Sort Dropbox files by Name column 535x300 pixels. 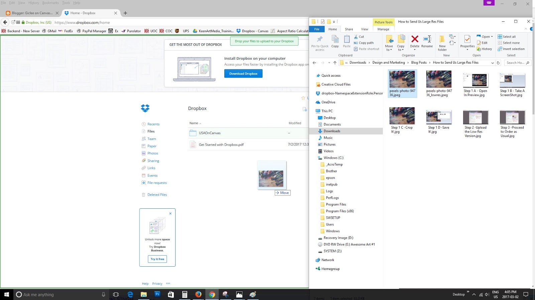click(x=194, y=123)
